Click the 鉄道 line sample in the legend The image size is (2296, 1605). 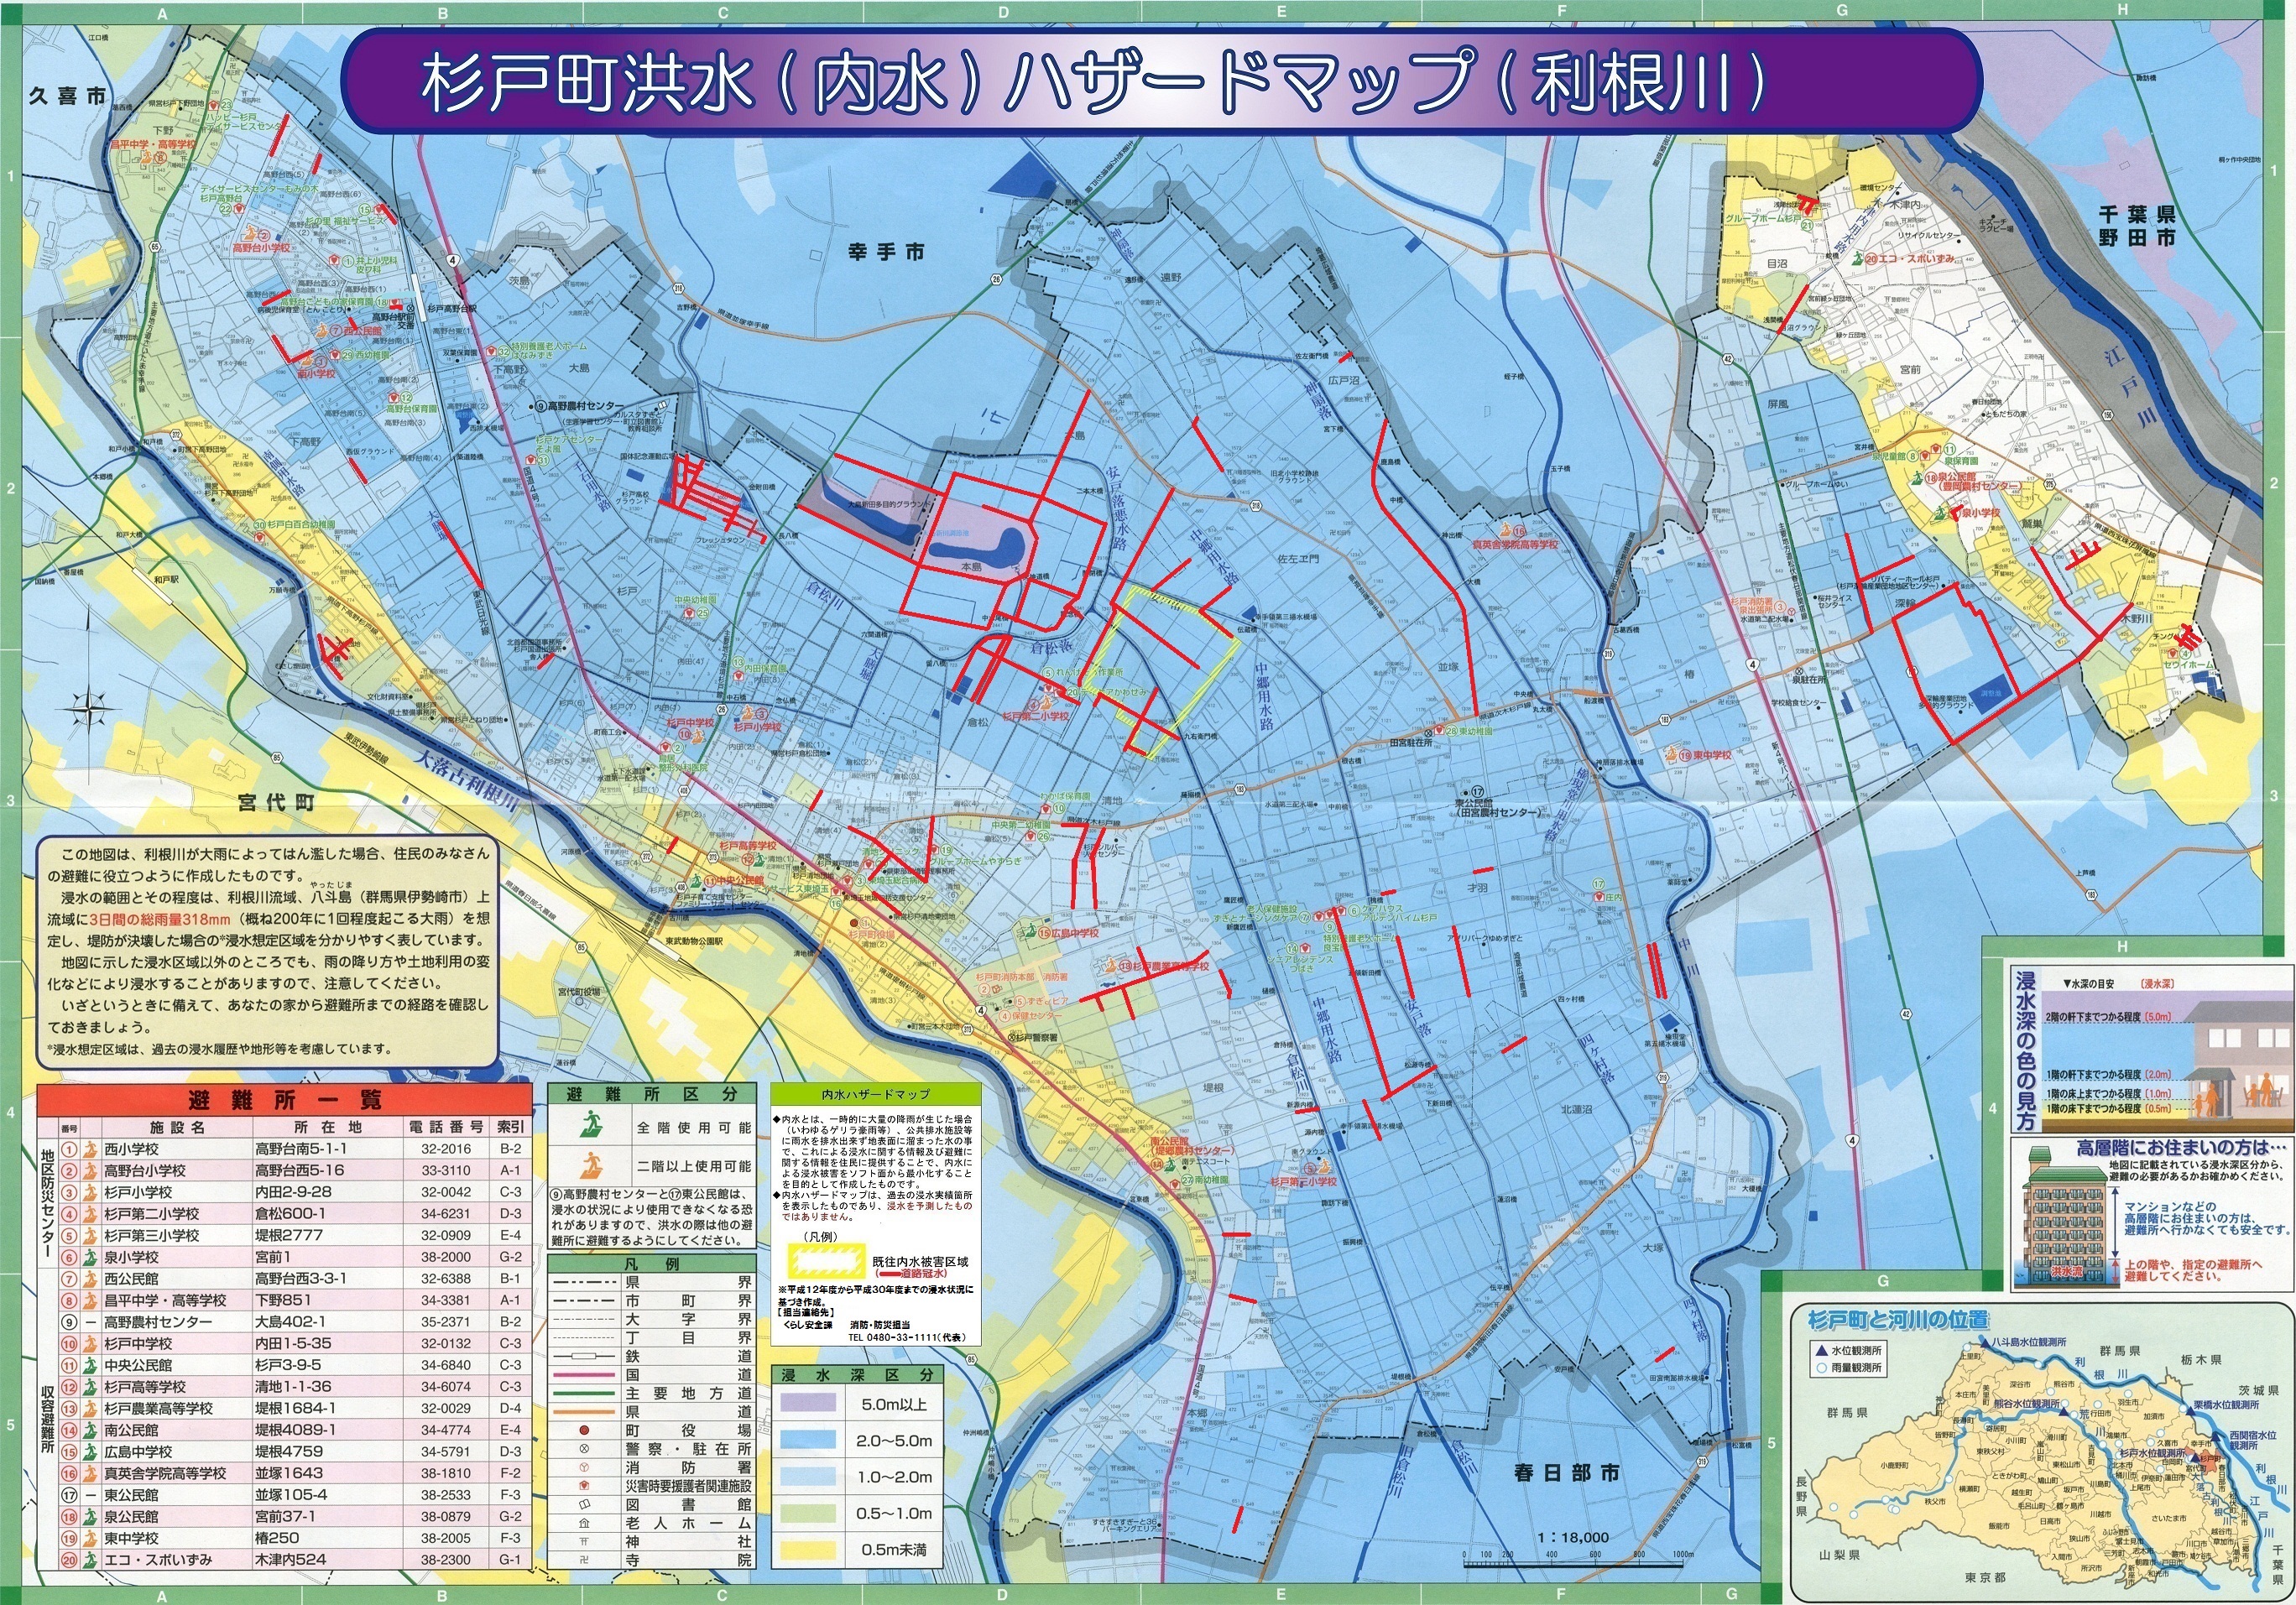(585, 1356)
